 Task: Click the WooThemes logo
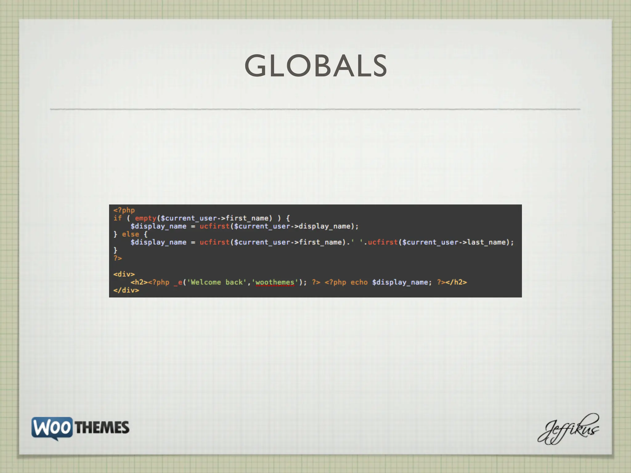[80, 428]
